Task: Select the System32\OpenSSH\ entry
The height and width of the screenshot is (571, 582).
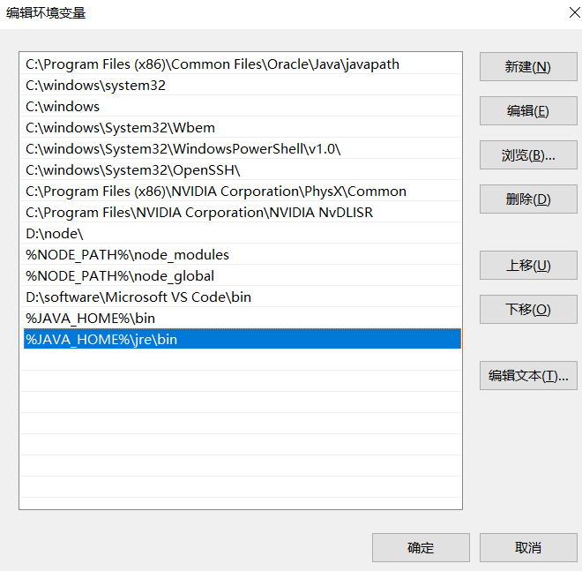Action: (241, 170)
